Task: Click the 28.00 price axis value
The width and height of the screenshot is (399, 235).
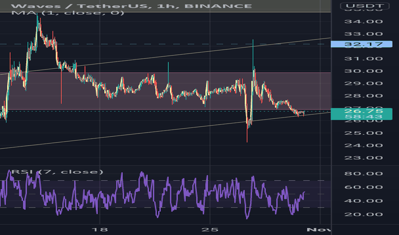Action: coord(363,96)
